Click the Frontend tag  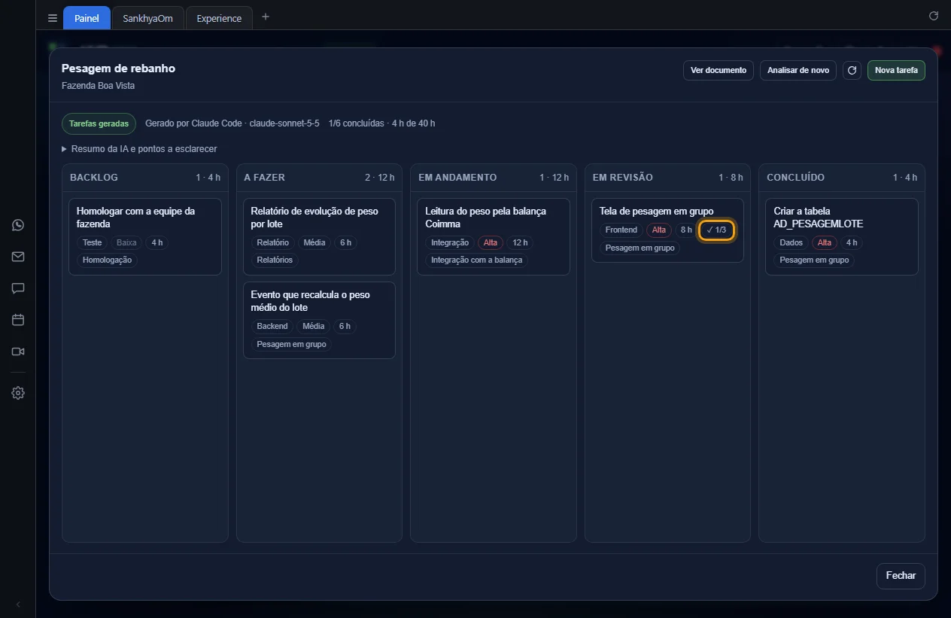(x=621, y=230)
